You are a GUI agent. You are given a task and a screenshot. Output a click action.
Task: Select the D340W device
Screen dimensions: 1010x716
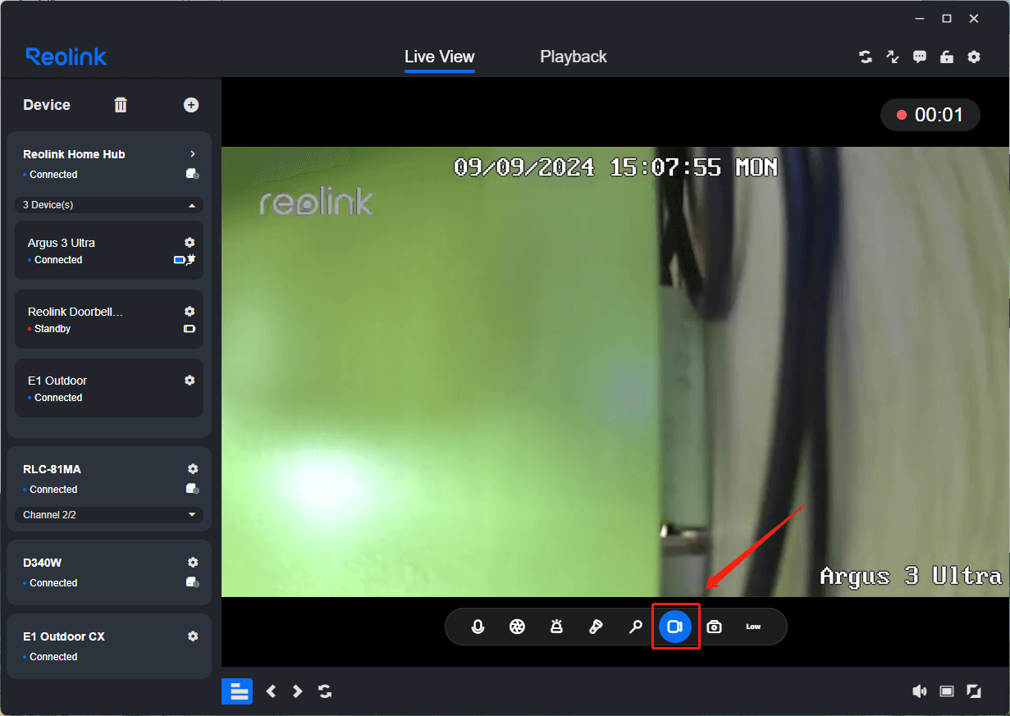pyautogui.click(x=109, y=572)
